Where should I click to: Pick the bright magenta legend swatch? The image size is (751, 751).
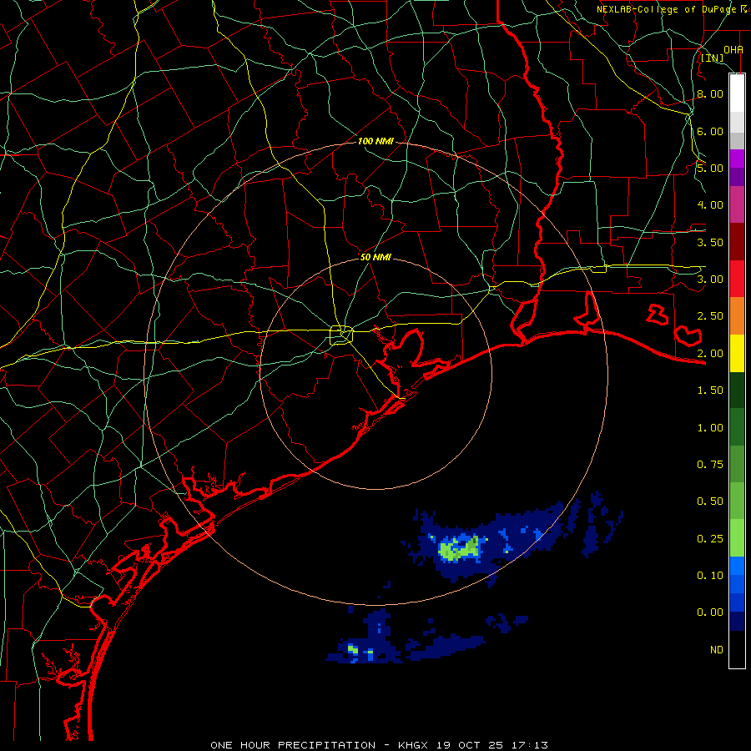coord(737,159)
